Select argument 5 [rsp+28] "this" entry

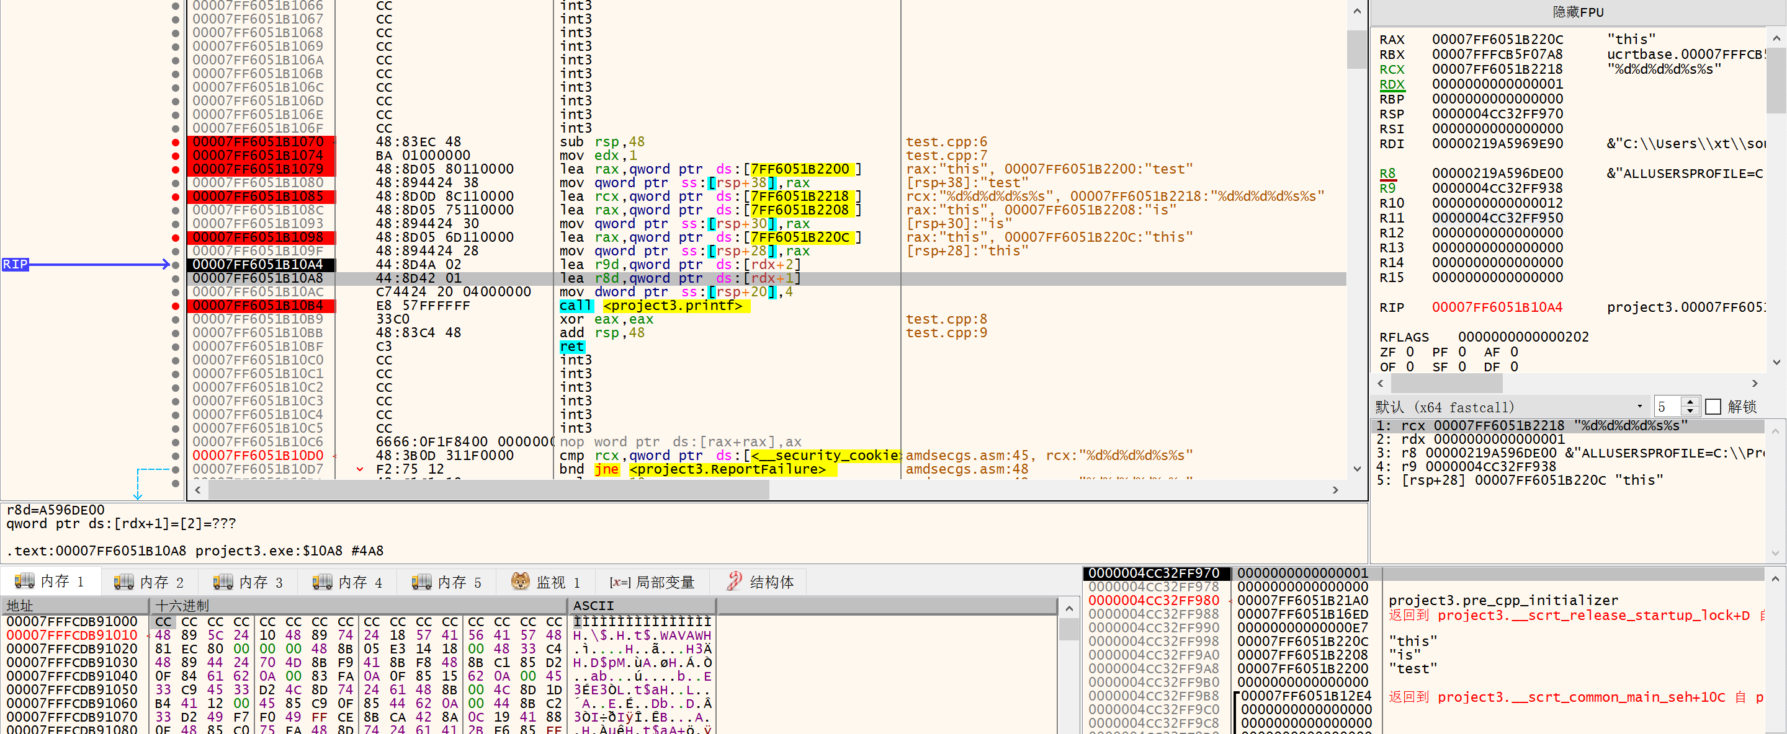click(1569, 480)
